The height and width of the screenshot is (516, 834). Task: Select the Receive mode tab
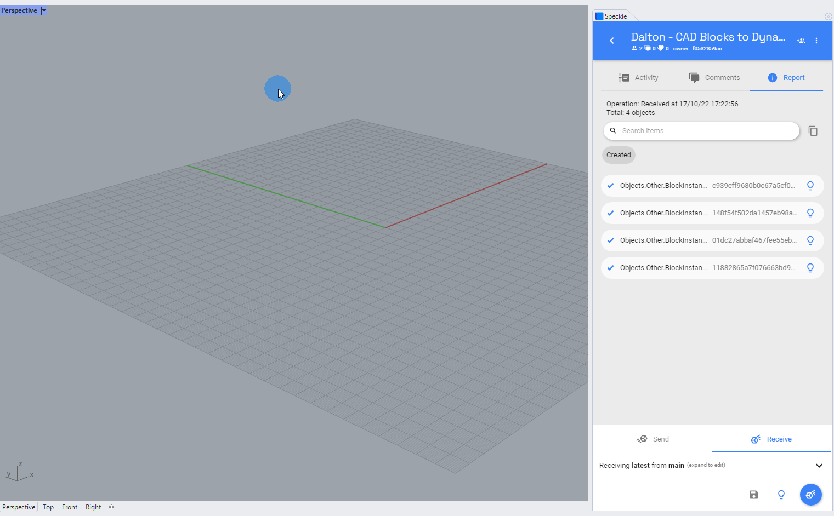(x=771, y=439)
